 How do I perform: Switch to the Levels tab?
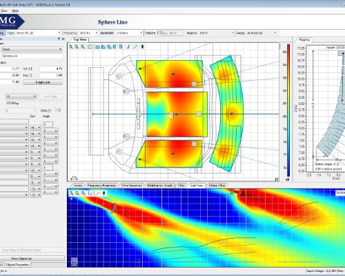point(78,186)
